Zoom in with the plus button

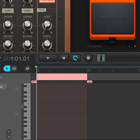point(9,136)
